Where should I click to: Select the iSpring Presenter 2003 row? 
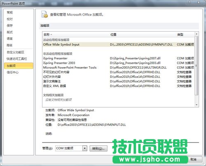tap(118, 63)
